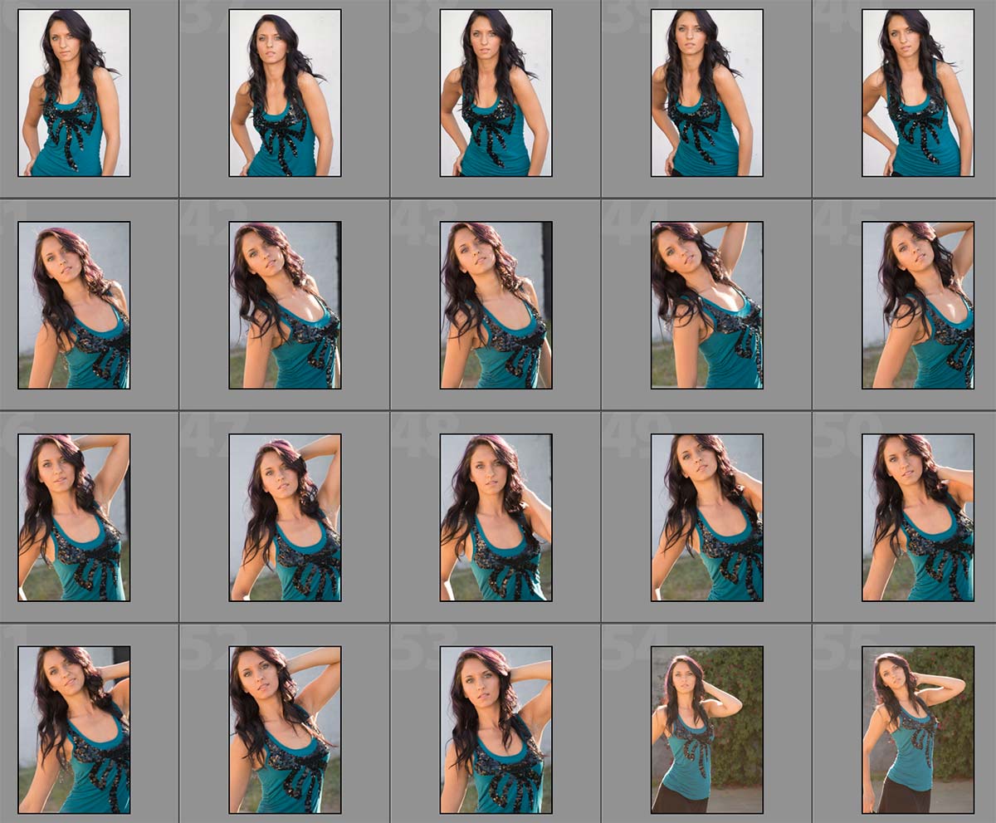Select photo thumbnail numbered 45
Image resolution: width=996 pixels, height=823 pixels.
point(917,305)
